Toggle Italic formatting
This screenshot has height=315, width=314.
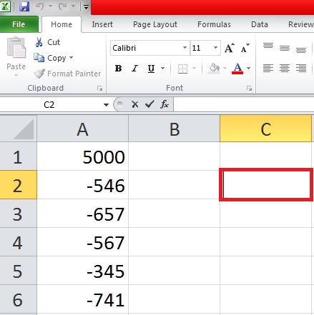click(x=134, y=69)
